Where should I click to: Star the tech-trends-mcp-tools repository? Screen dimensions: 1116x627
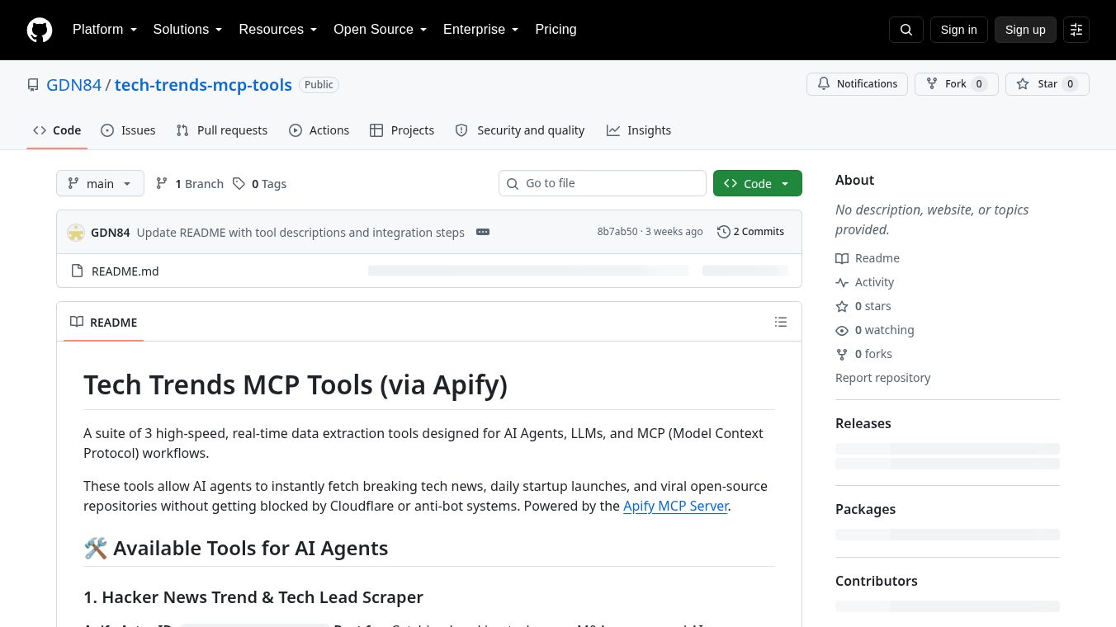coord(1047,84)
